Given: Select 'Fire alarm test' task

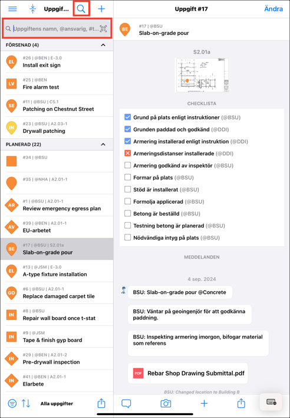Looking at the screenshot, I should click(57, 84).
